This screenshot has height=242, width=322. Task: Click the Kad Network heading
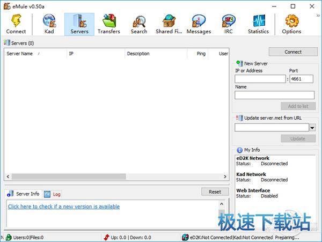pyautogui.click(x=251, y=174)
